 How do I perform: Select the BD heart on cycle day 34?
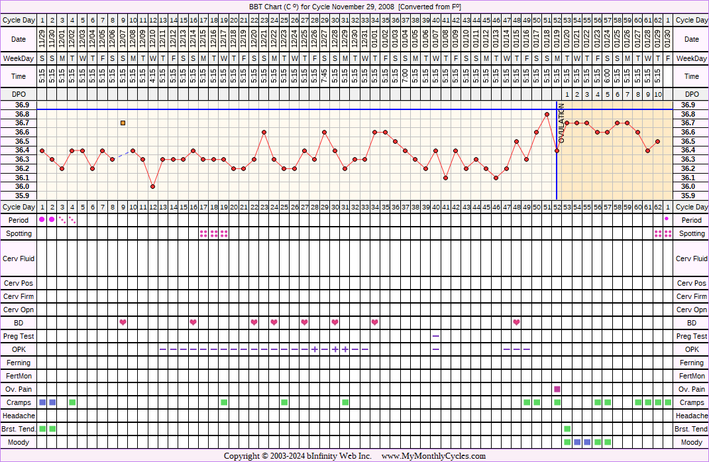pos(375,323)
